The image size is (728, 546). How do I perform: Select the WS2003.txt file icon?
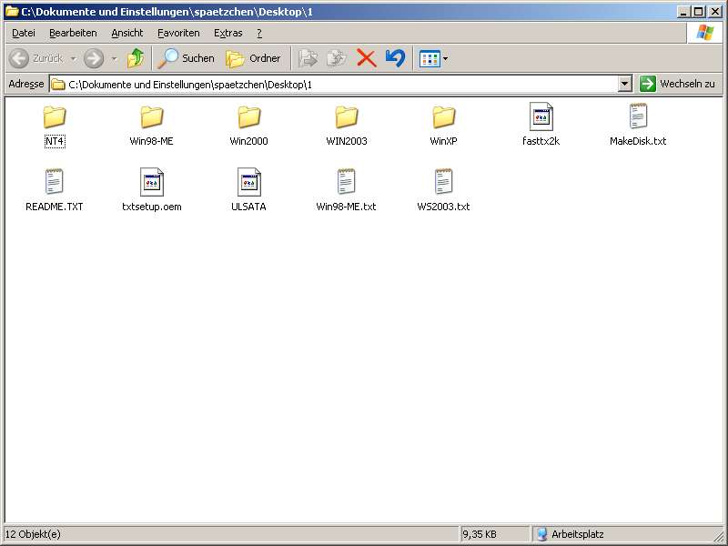click(x=443, y=181)
